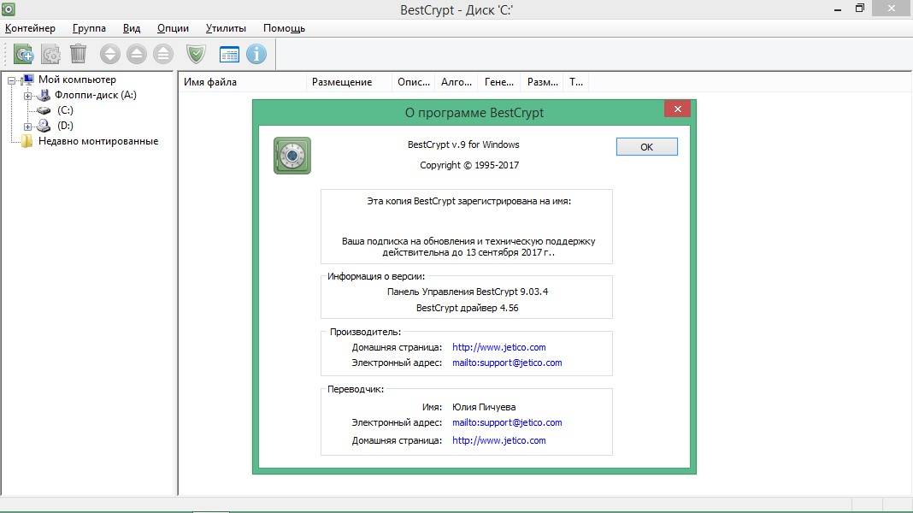Screen dimensions: 913x513
Task: Select Недавно монтированные tree label
Action: (98, 141)
